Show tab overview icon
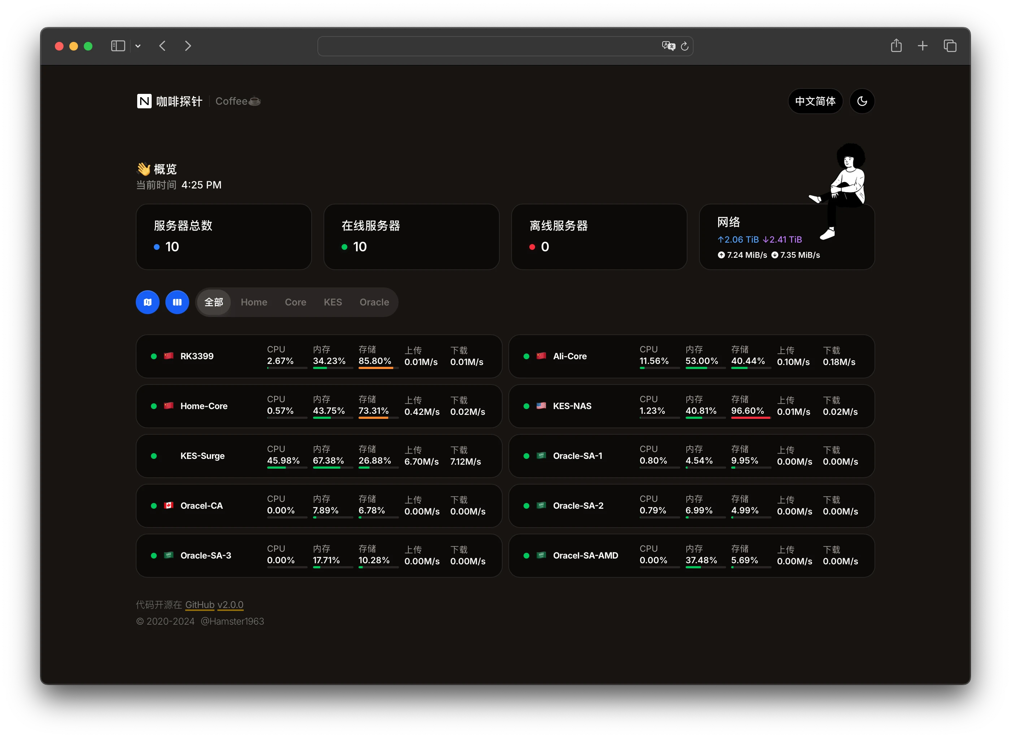Viewport: 1011px width, 738px height. pos(950,45)
